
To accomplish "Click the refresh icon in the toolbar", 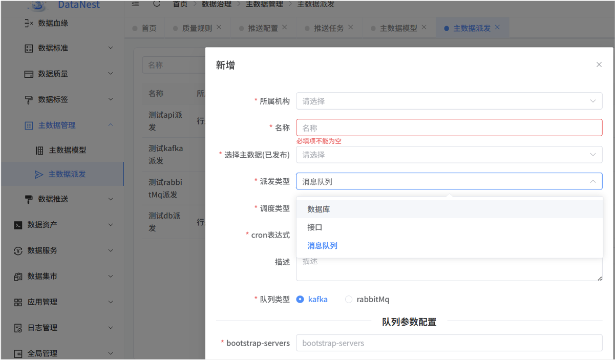I will pos(156,5).
